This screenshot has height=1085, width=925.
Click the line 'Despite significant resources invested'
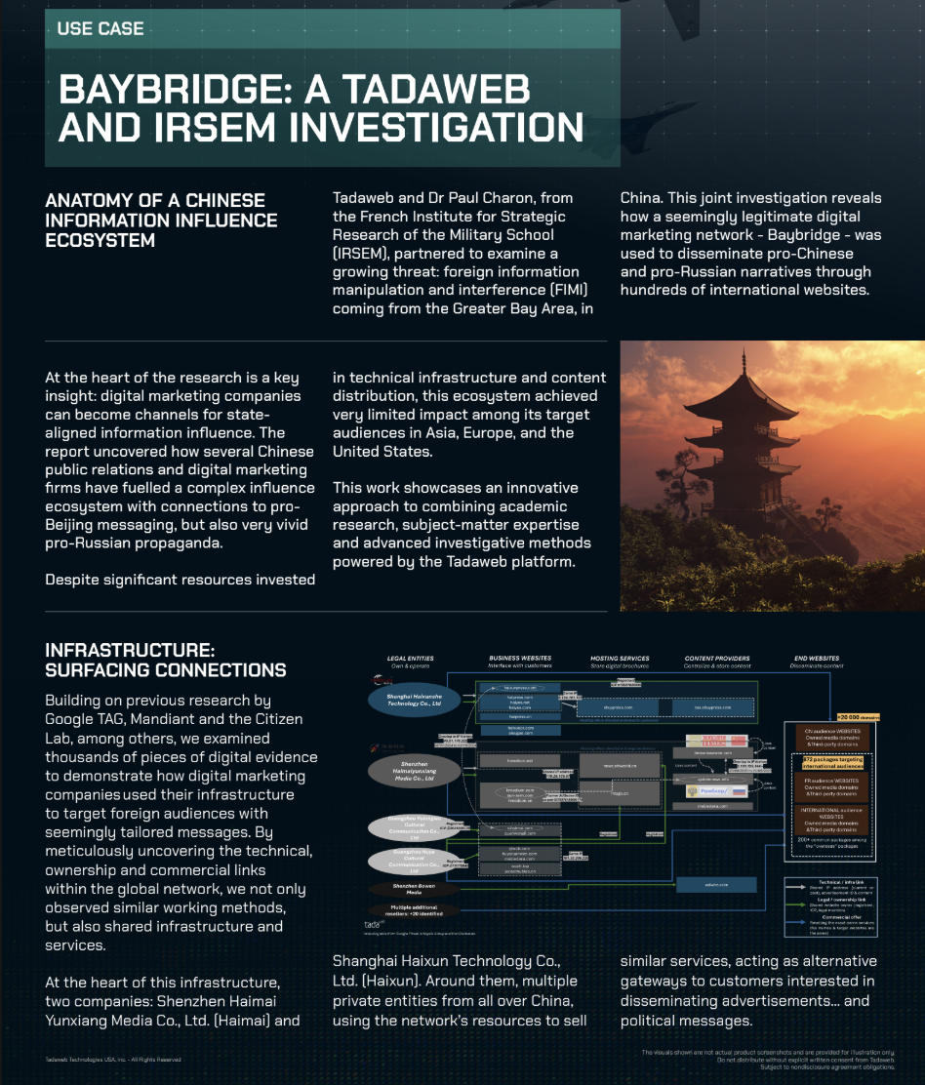coord(180,580)
